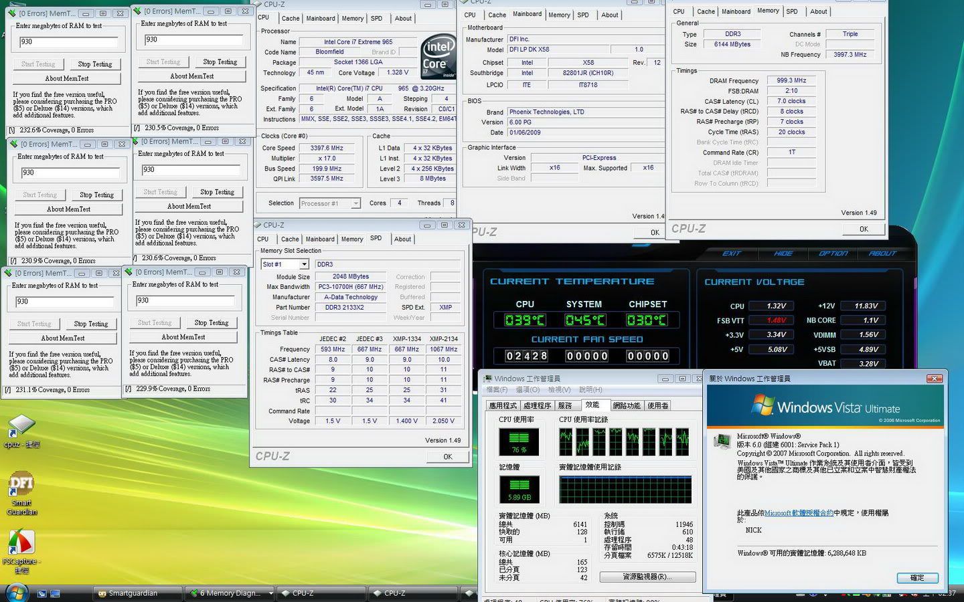Click 確定 in the About Windows dialog
The width and height of the screenshot is (964, 602).
tap(917, 577)
